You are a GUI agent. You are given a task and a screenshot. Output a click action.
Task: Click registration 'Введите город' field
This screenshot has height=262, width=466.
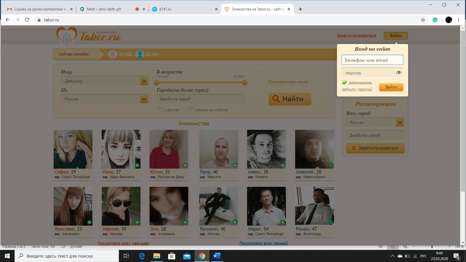point(375,135)
